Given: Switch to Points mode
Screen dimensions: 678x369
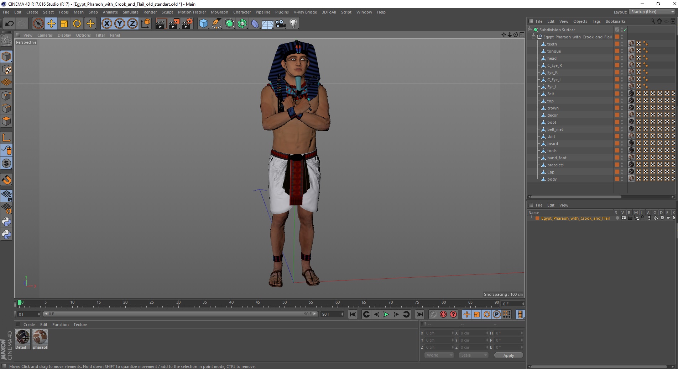Looking at the screenshot, I should pyautogui.click(x=6, y=95).
